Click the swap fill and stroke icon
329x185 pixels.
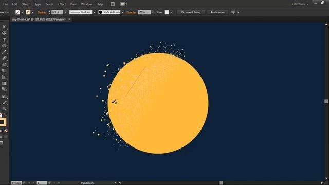5,115
